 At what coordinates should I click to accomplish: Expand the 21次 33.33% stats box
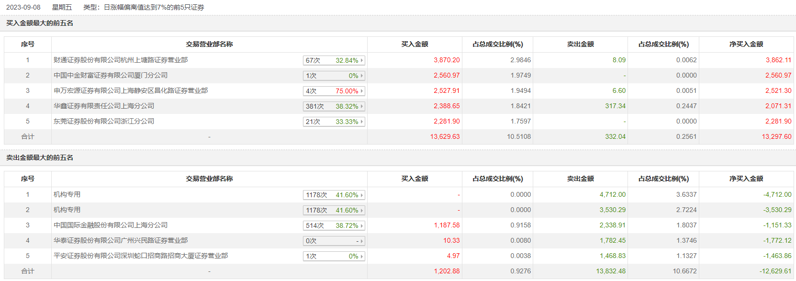pyautogui.click(x=334, y=122)
